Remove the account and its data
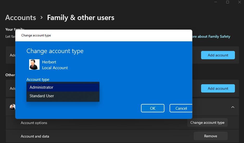 210,136
